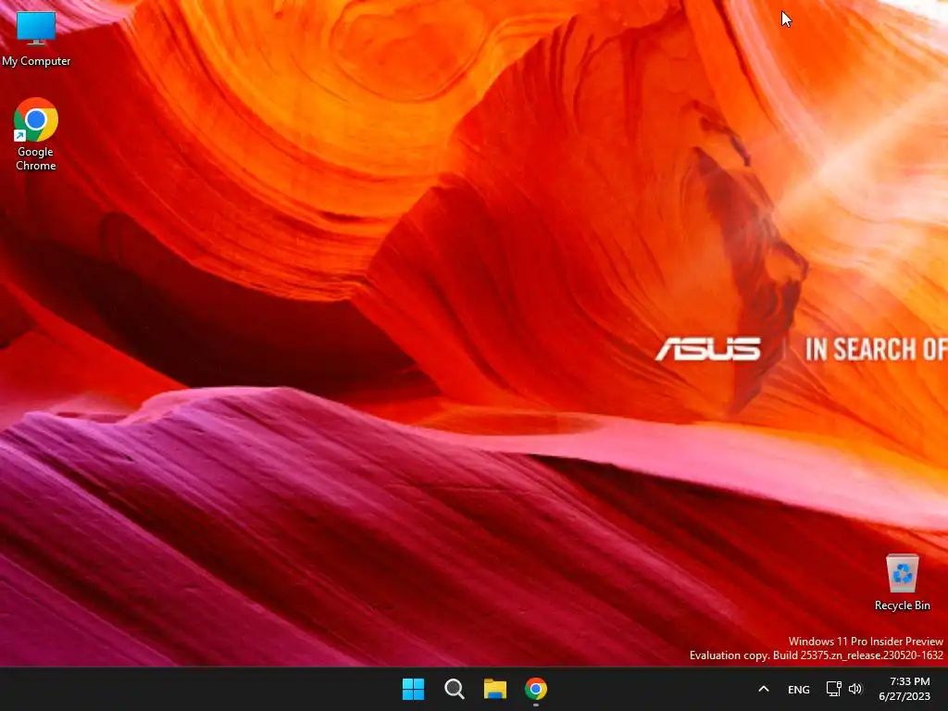Open the clock showing 7:33 PM
This screenshot has height=711, width=948.
click(904, 689)
